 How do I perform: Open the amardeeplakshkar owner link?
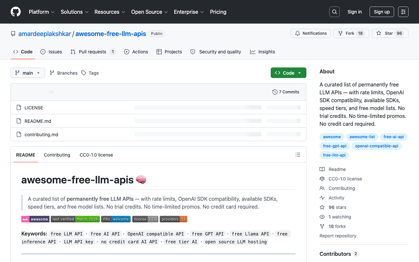tap(45, 34)
